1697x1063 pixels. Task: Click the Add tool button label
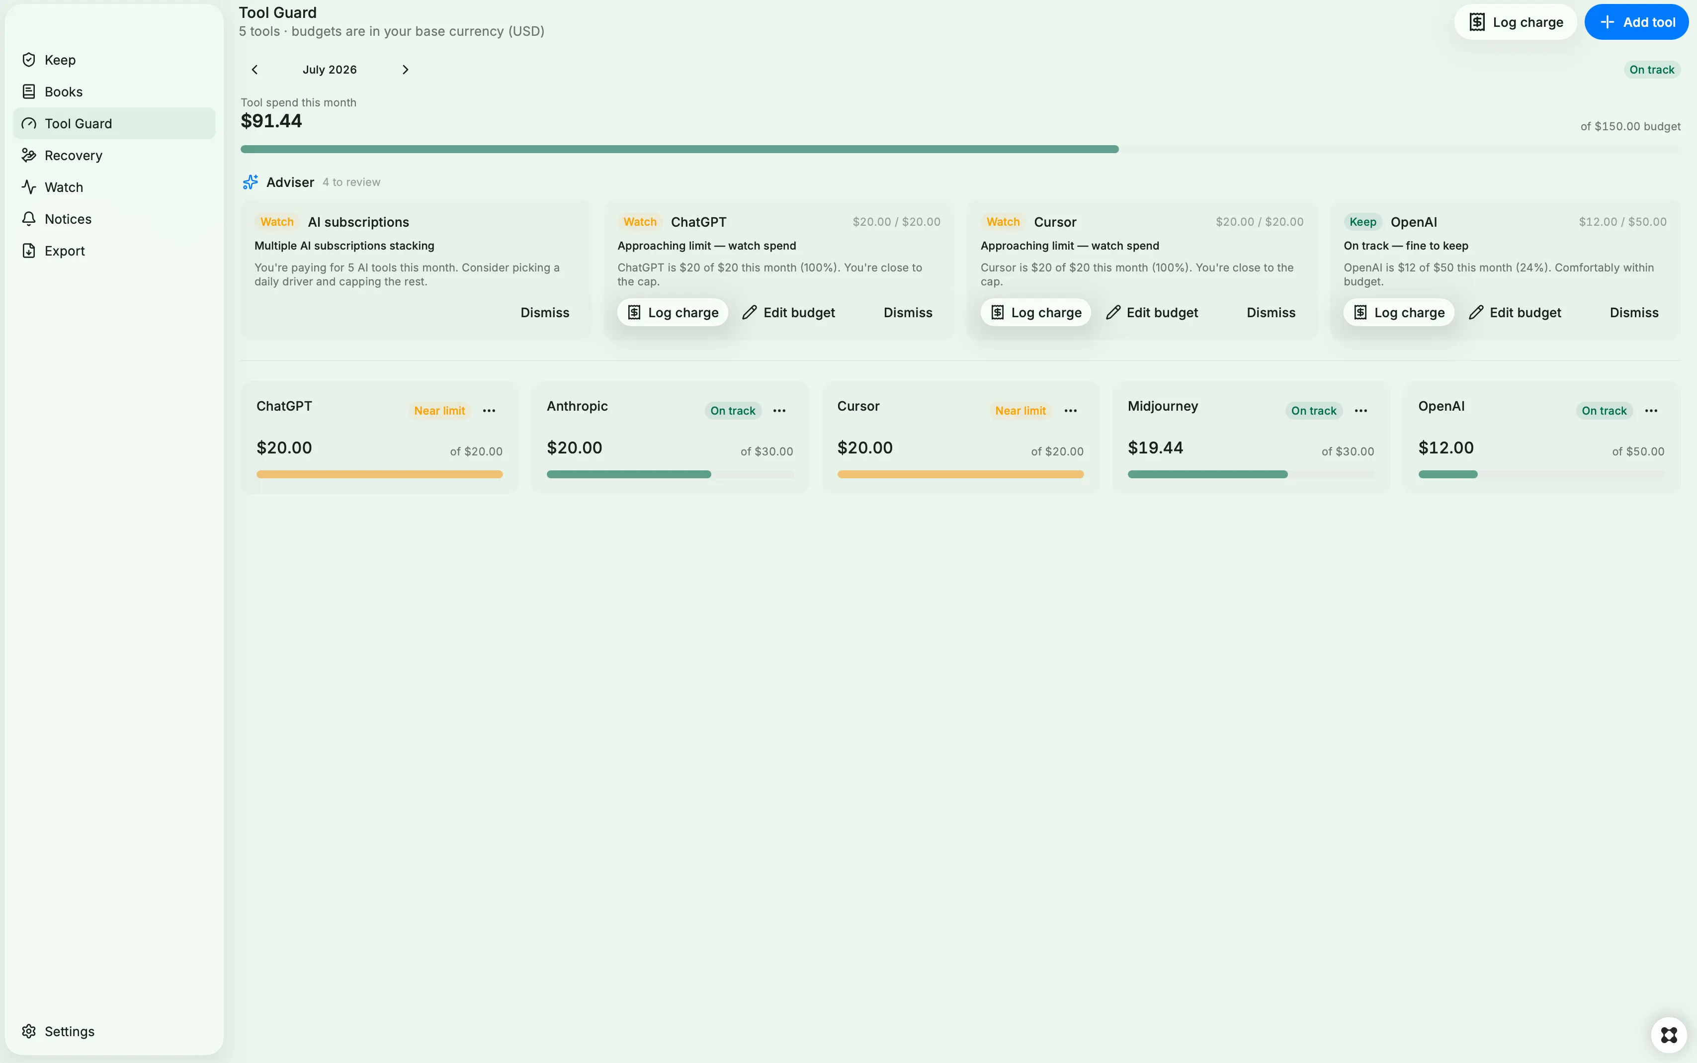tap(1649, 22)
